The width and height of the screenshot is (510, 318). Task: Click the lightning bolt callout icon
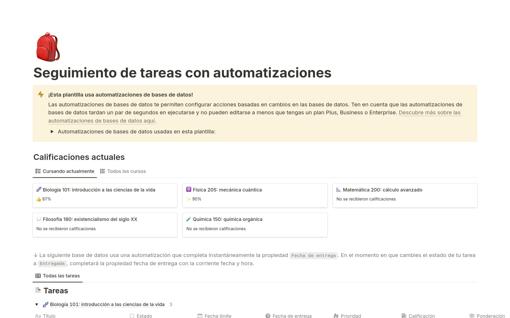point(41,94)
